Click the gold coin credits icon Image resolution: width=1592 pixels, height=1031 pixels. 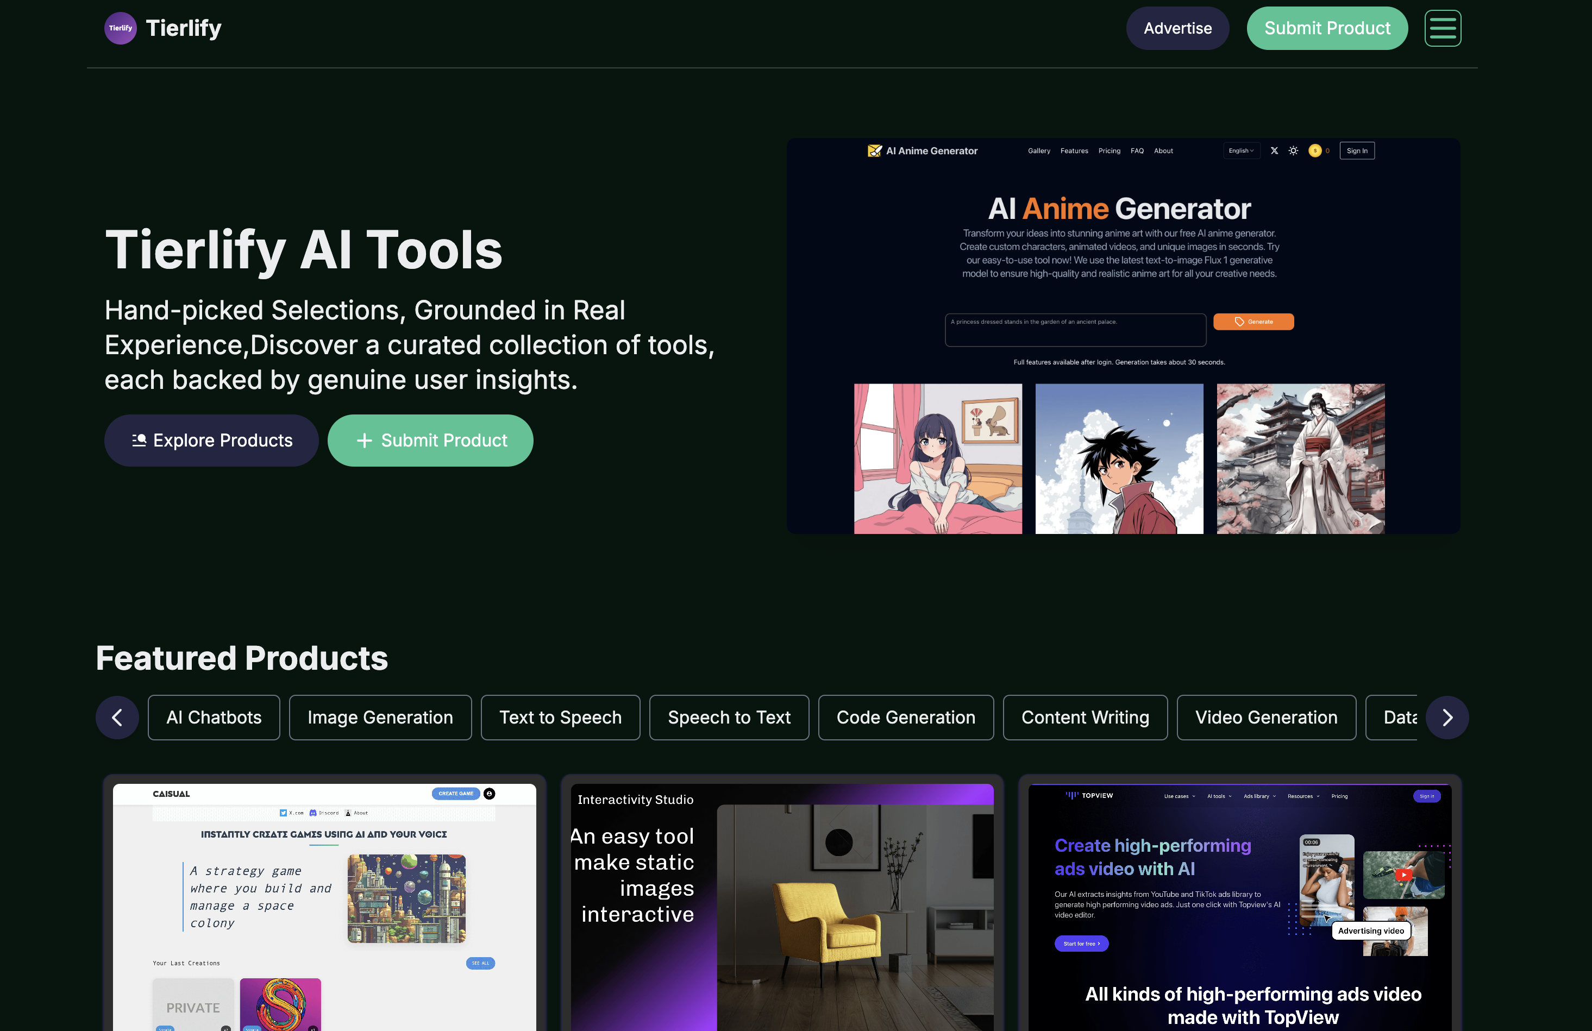[1314, 151]
